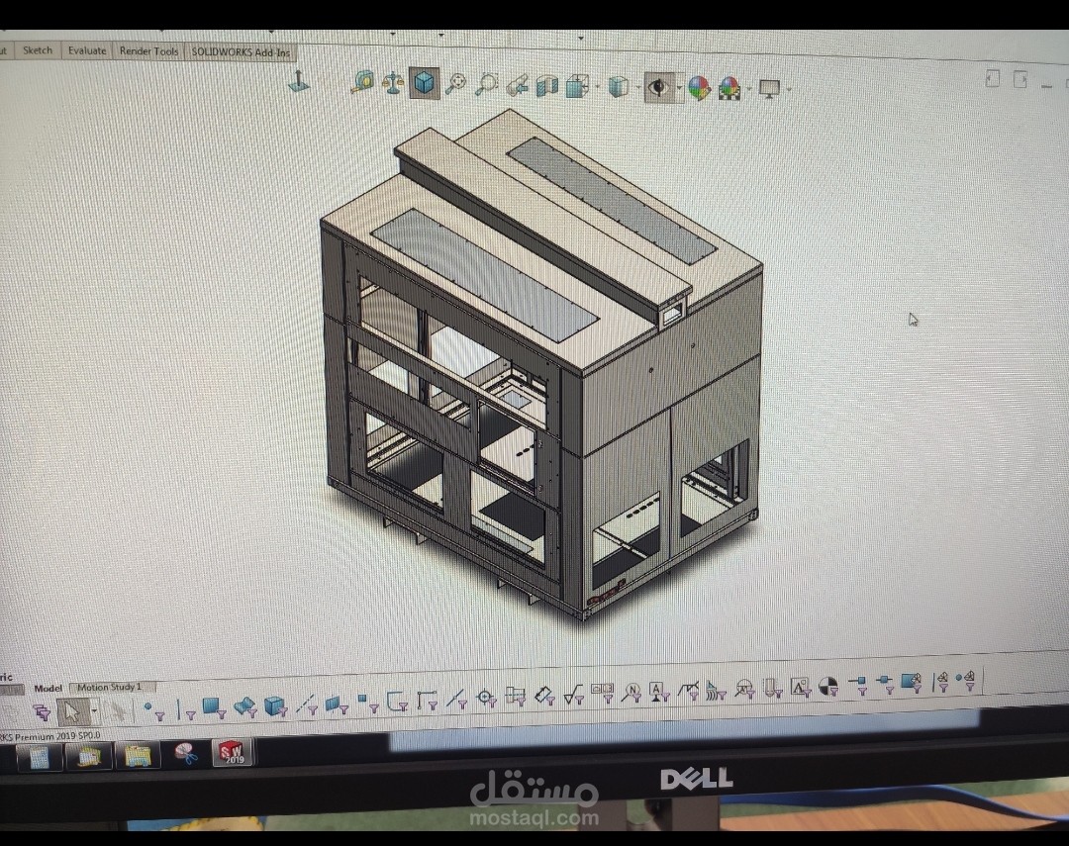Viewport: 1069px width, 846px height.
Task: Open Snipping Tool from the taskbar
Action: (x=184, y=755)
